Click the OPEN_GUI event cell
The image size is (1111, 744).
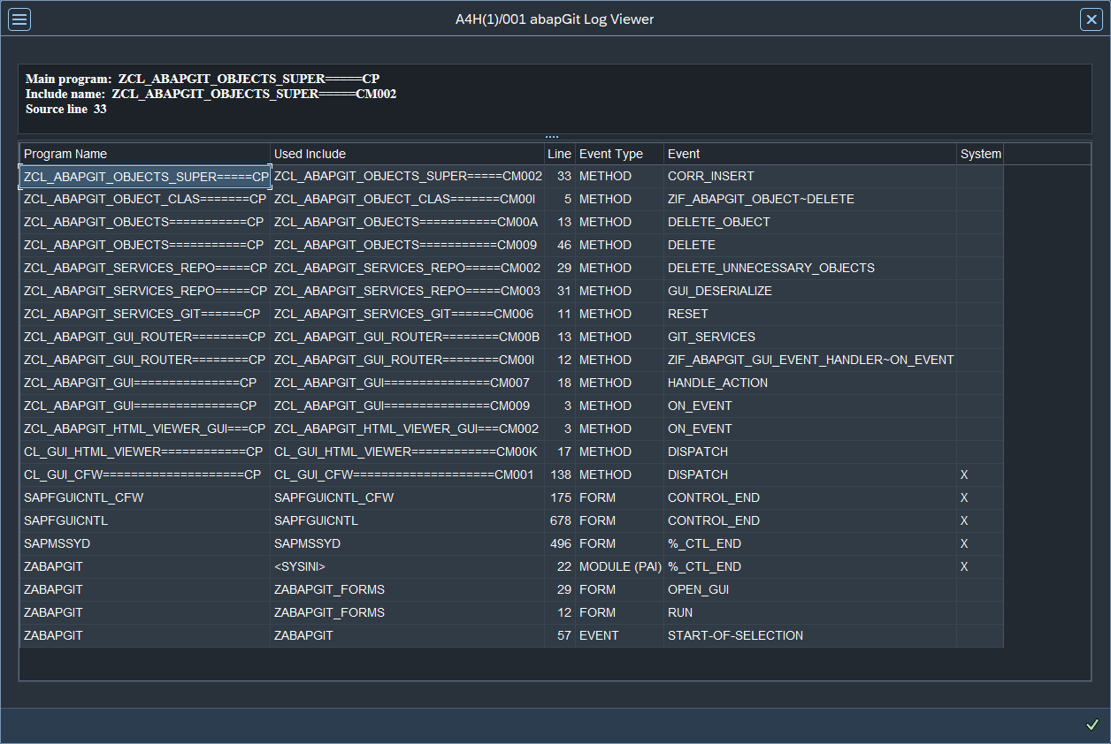[x=810, y=589]
